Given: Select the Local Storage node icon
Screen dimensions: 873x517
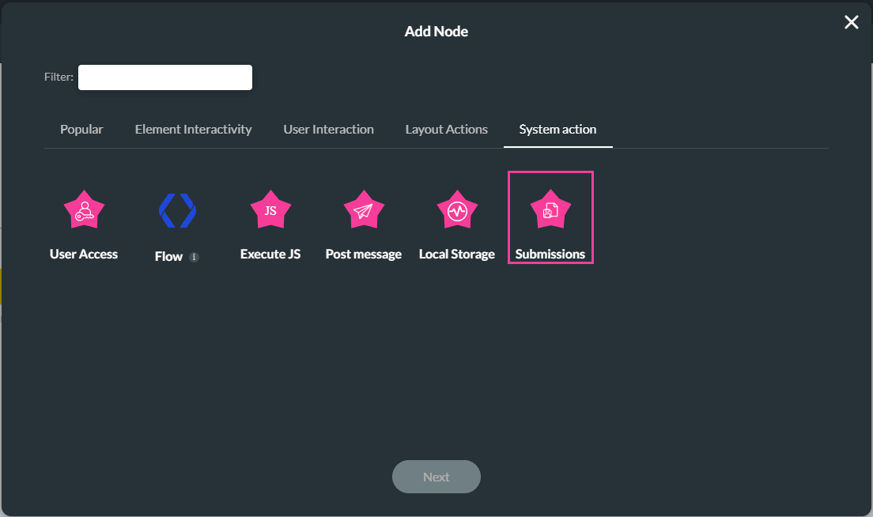Looking at the screenshot, I should 457,209.
